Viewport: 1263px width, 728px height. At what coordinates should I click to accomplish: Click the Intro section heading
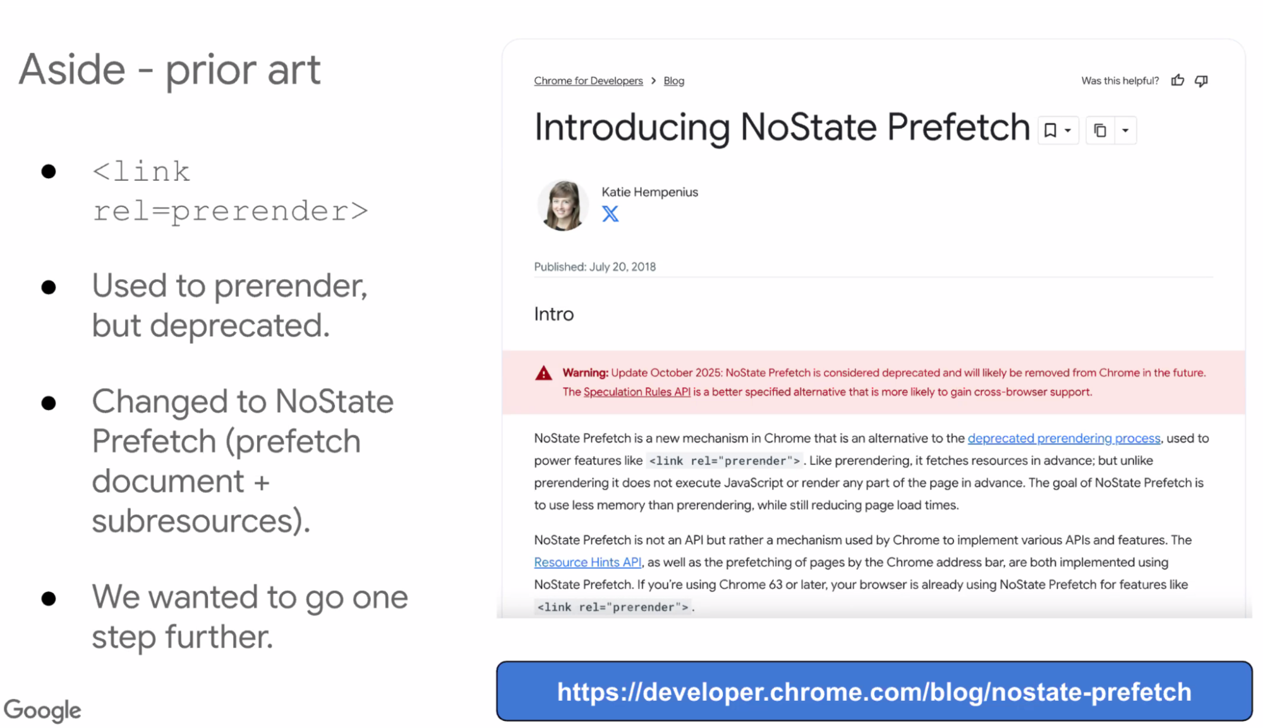(554, 314)
